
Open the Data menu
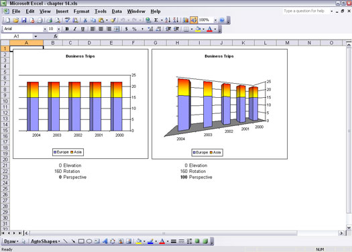click(x=117, y=11)
